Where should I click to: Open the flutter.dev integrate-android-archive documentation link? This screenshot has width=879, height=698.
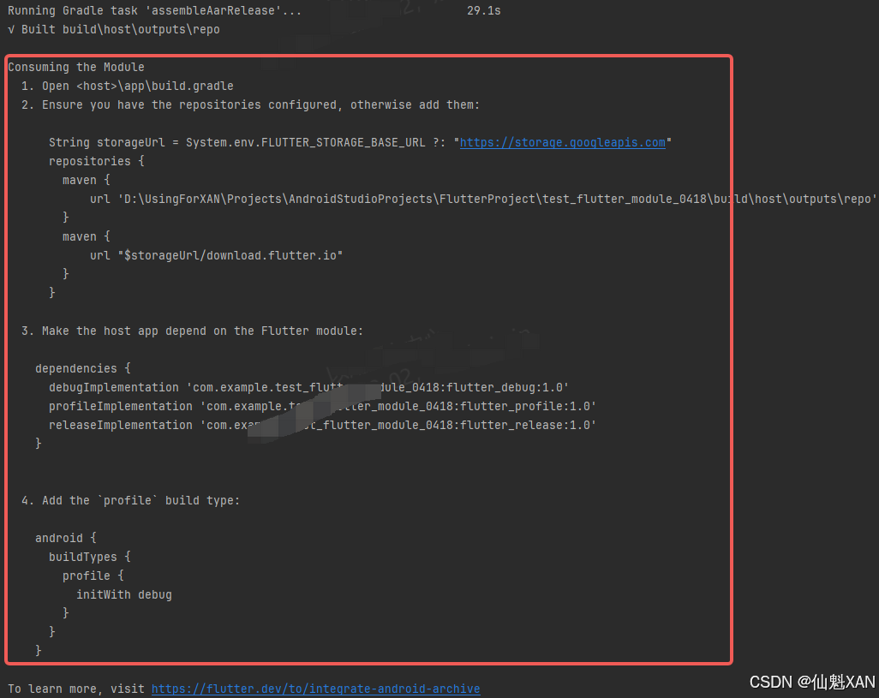click(315, 689)
